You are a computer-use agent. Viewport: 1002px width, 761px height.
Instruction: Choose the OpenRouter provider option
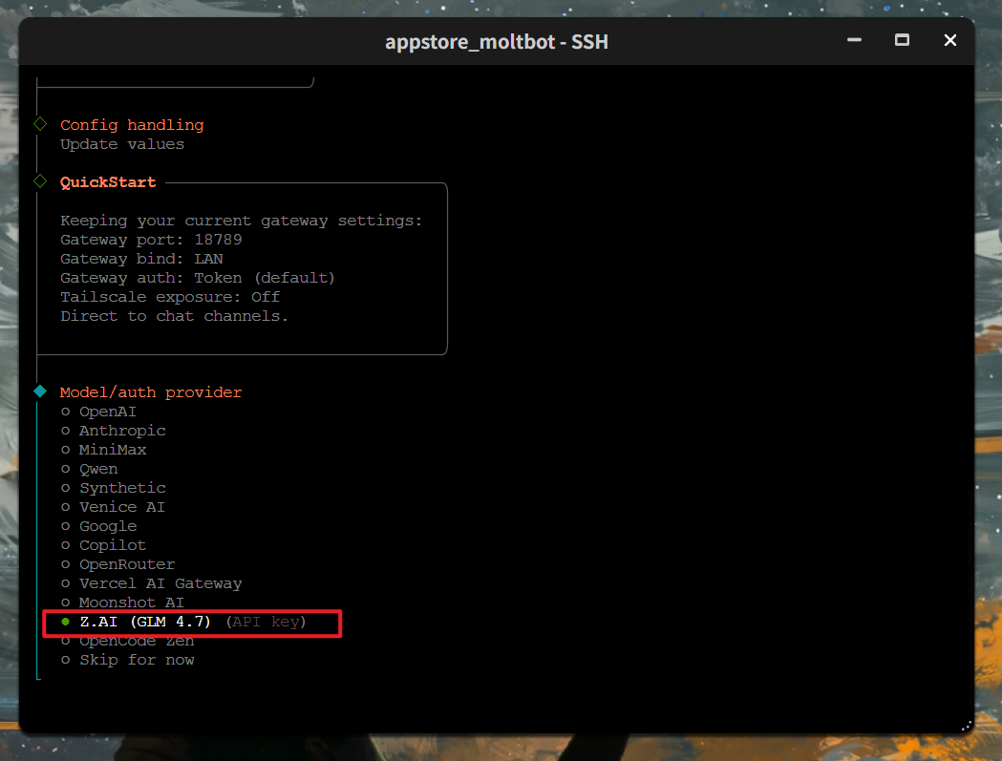[x=118, y=565]
